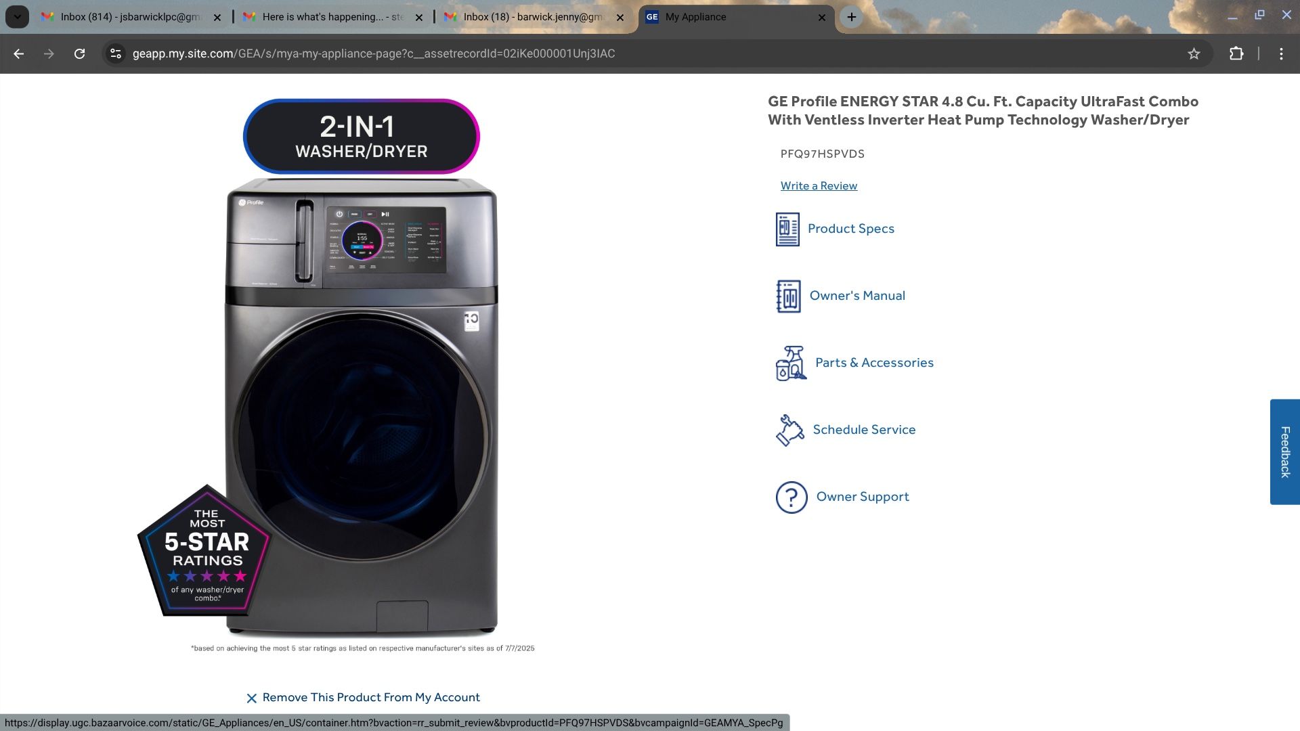Click the Owner's Manual booklet icon

[x=788, y=296]
